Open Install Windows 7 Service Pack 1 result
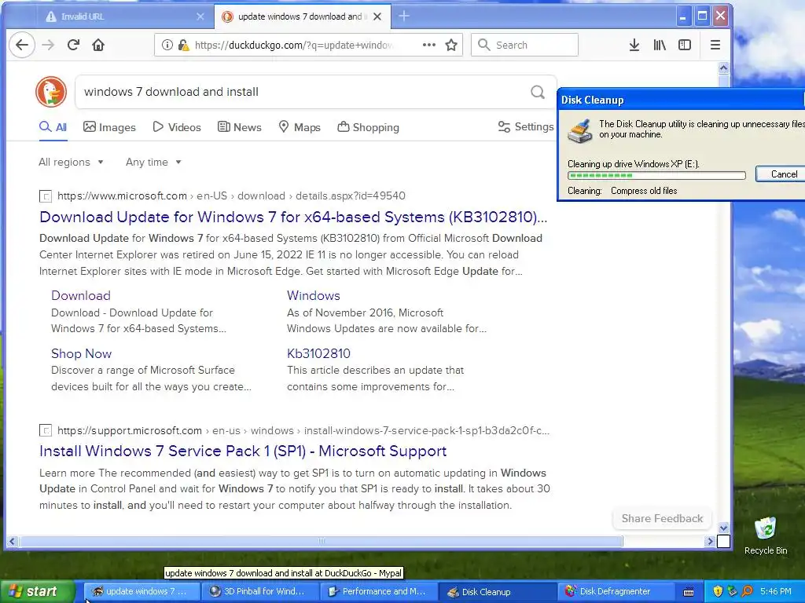Viewport: 805px width, 603px height. pyautogui.click(x=243, y=451)
